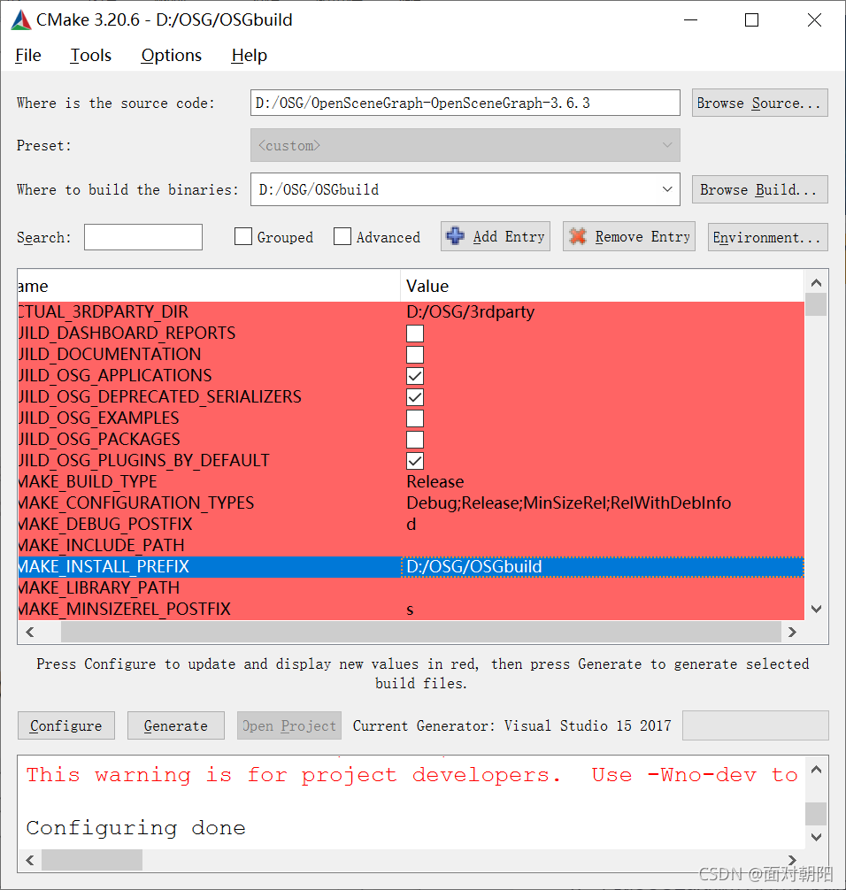Click the Generate button

click(x=176, y=725)
